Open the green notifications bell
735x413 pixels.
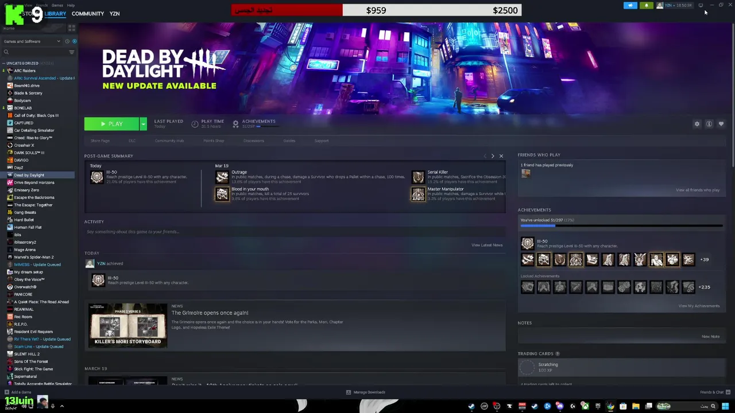point(646,5)
